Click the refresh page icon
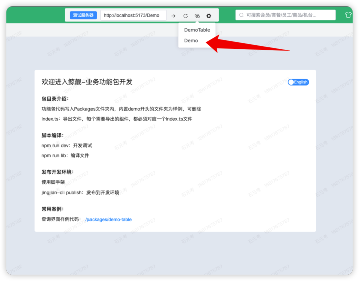359x281 pixels. coord(185,16)
